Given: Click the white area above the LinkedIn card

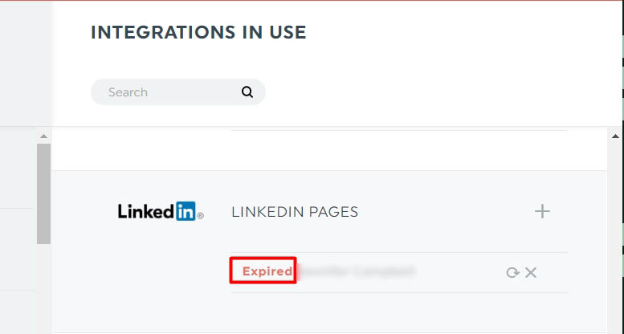Looking at the screenshot, I should [x=329, y=151].
